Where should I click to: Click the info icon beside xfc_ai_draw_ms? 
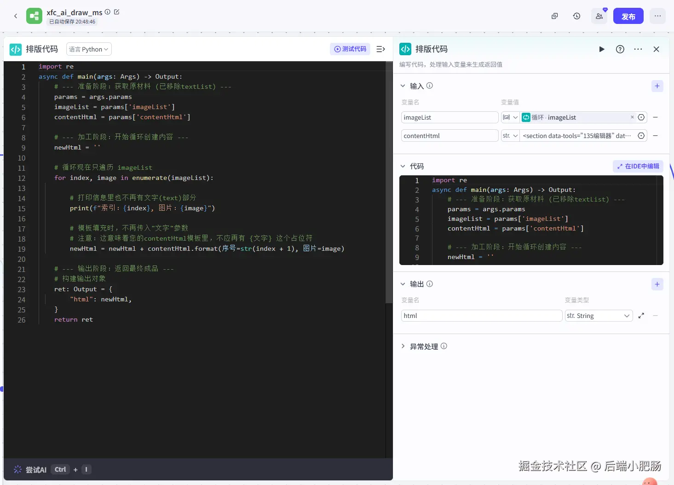pos(108,12)
